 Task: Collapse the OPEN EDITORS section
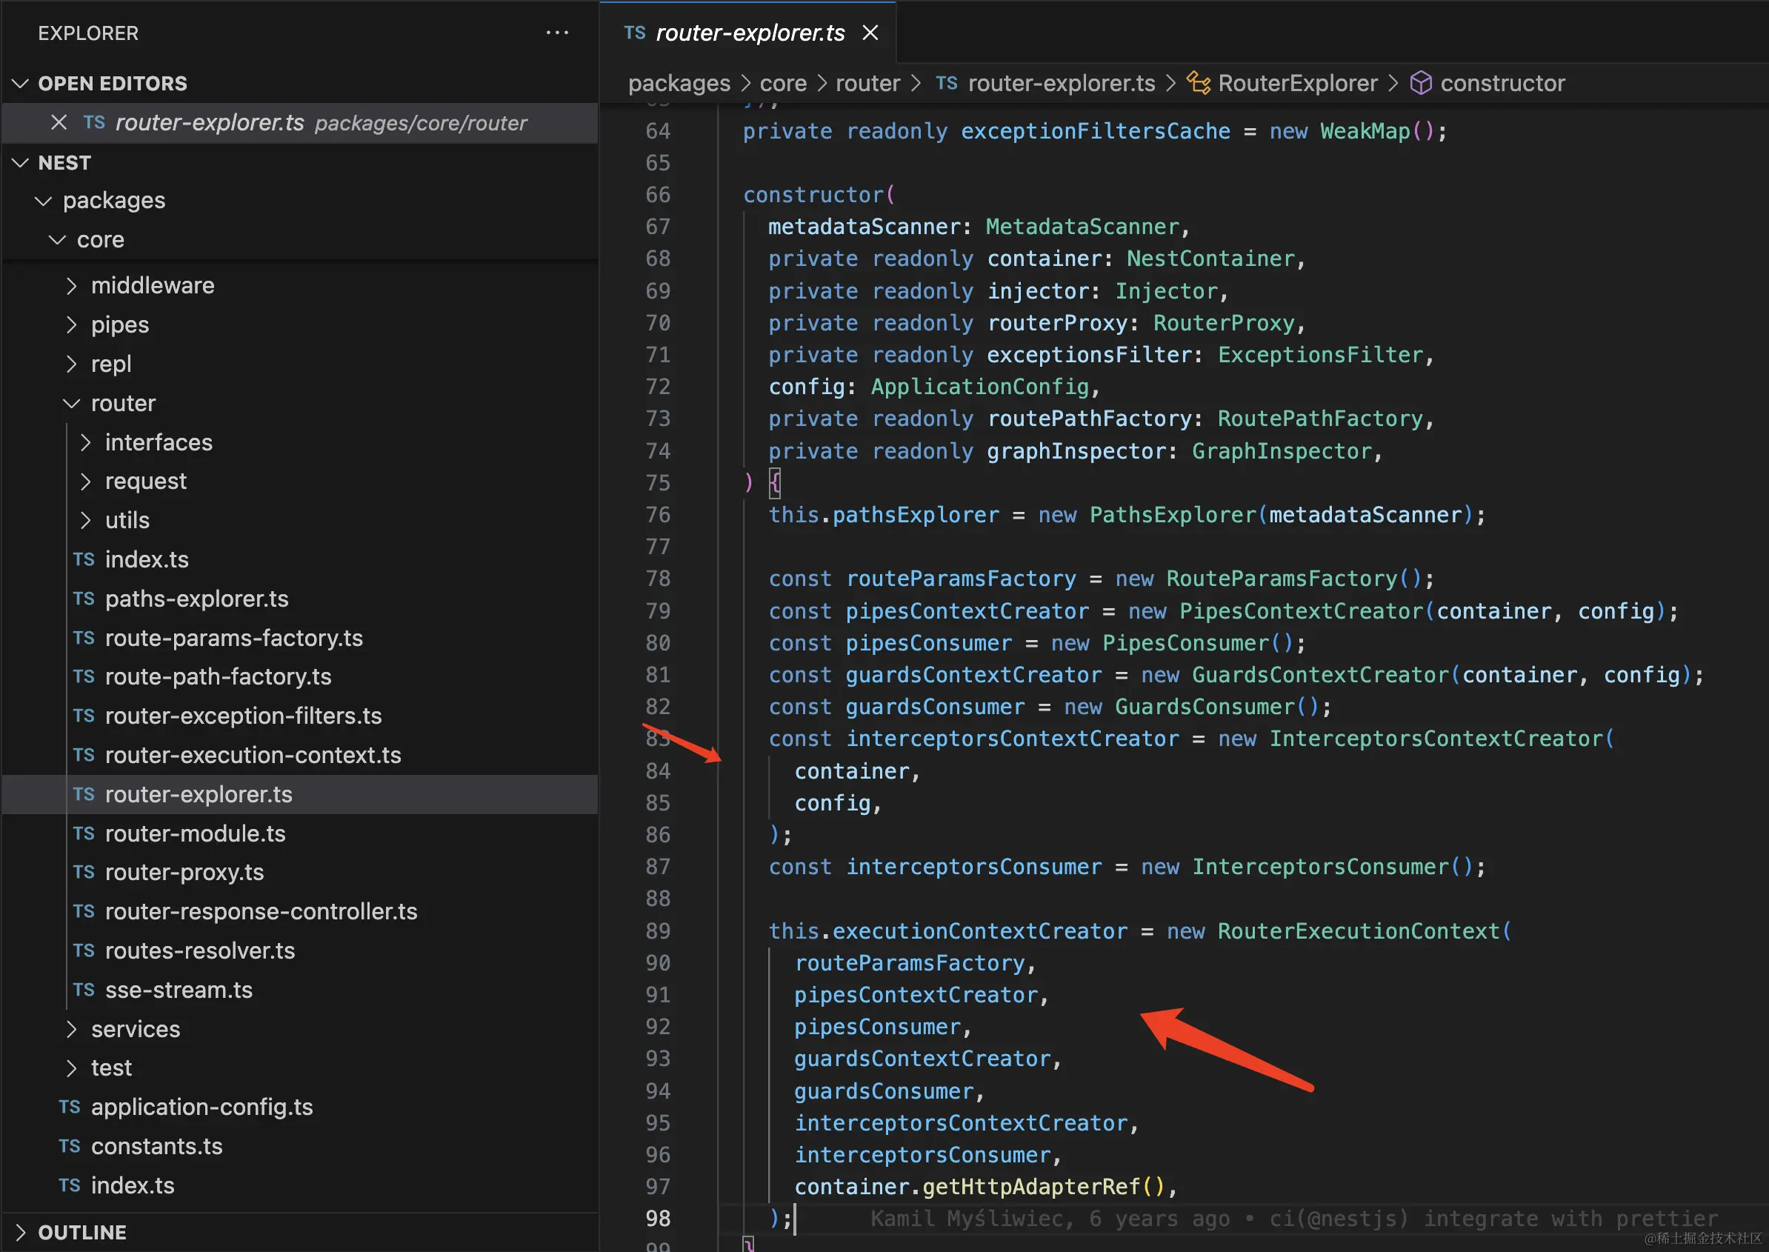point(21,83)
